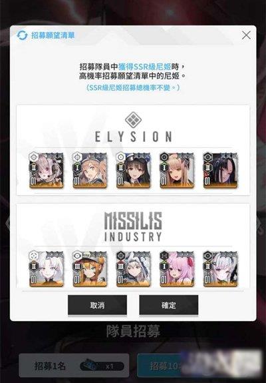The width and height of the screenshot is (266, 383).
Task: Click the Missilis Industry logo
Action: coord(133,227)
